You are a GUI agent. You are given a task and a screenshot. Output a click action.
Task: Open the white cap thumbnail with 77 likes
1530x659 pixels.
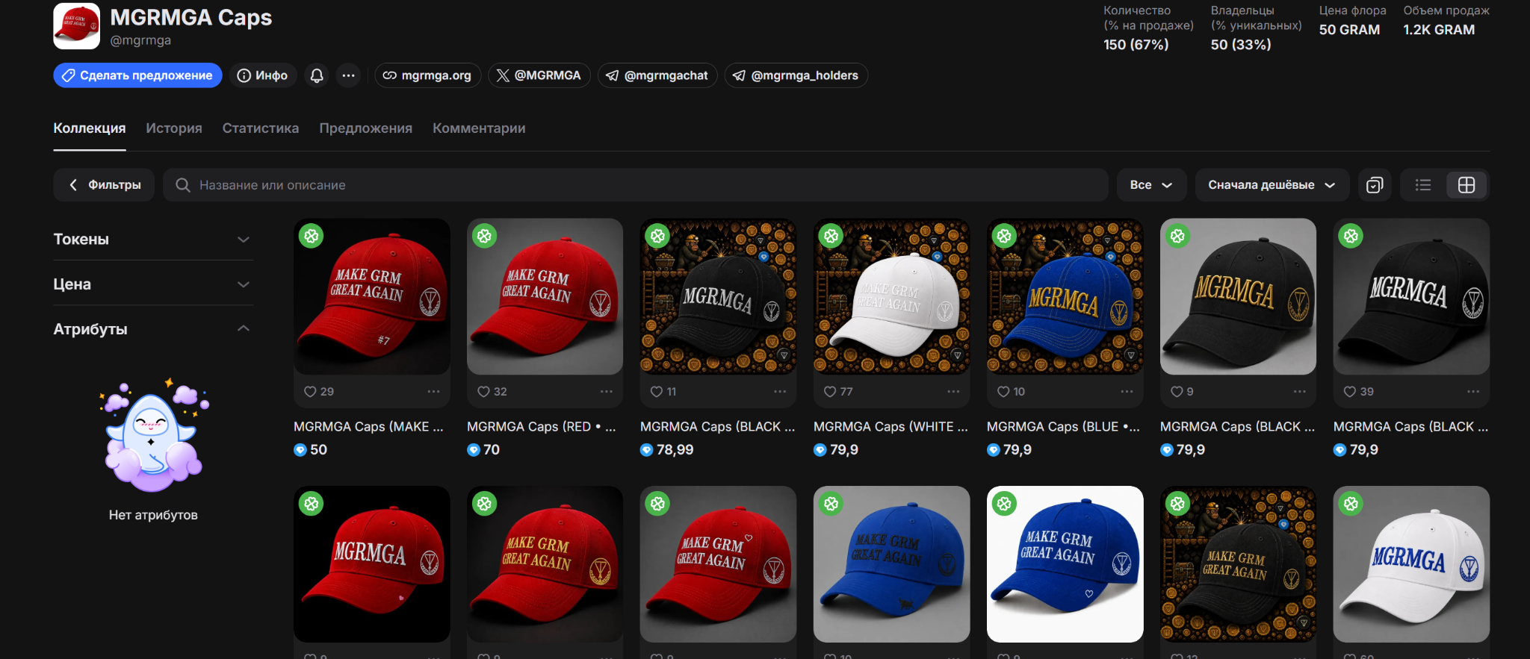pos(892,296)
